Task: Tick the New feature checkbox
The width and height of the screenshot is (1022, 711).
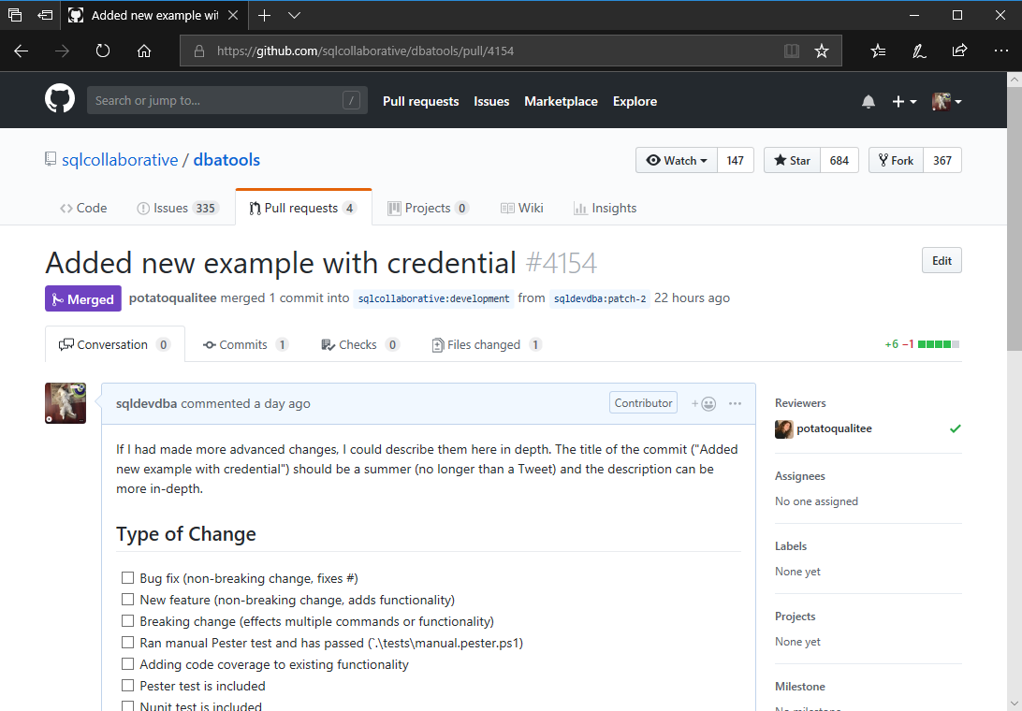Action: [x=127, y=600]
